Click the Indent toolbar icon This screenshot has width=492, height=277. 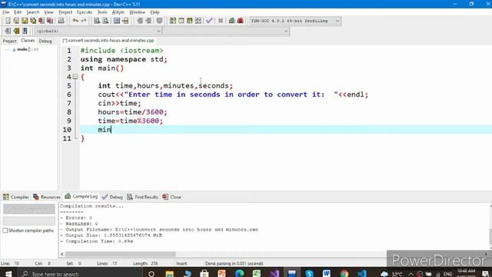(140, 21)
